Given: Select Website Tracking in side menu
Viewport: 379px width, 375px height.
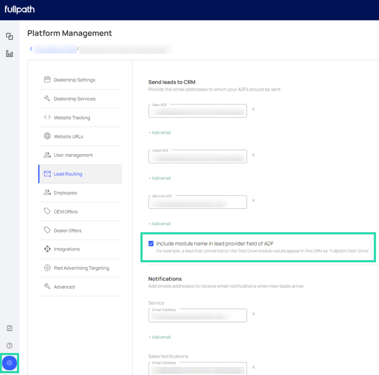Looking at the screenshot, I should point(72,117).
